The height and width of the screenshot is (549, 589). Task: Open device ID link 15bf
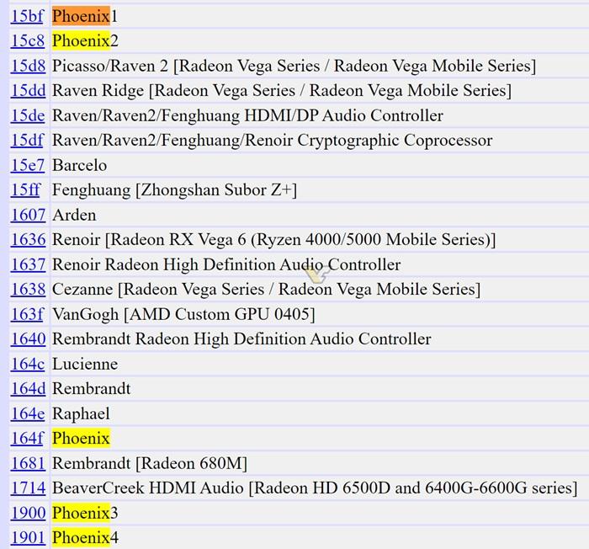click(27, 16)
